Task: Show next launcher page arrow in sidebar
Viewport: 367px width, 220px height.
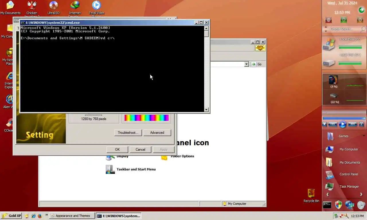Action: [x=361, y=195]
